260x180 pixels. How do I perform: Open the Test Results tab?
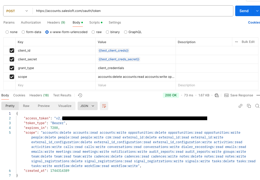point(62,95)
